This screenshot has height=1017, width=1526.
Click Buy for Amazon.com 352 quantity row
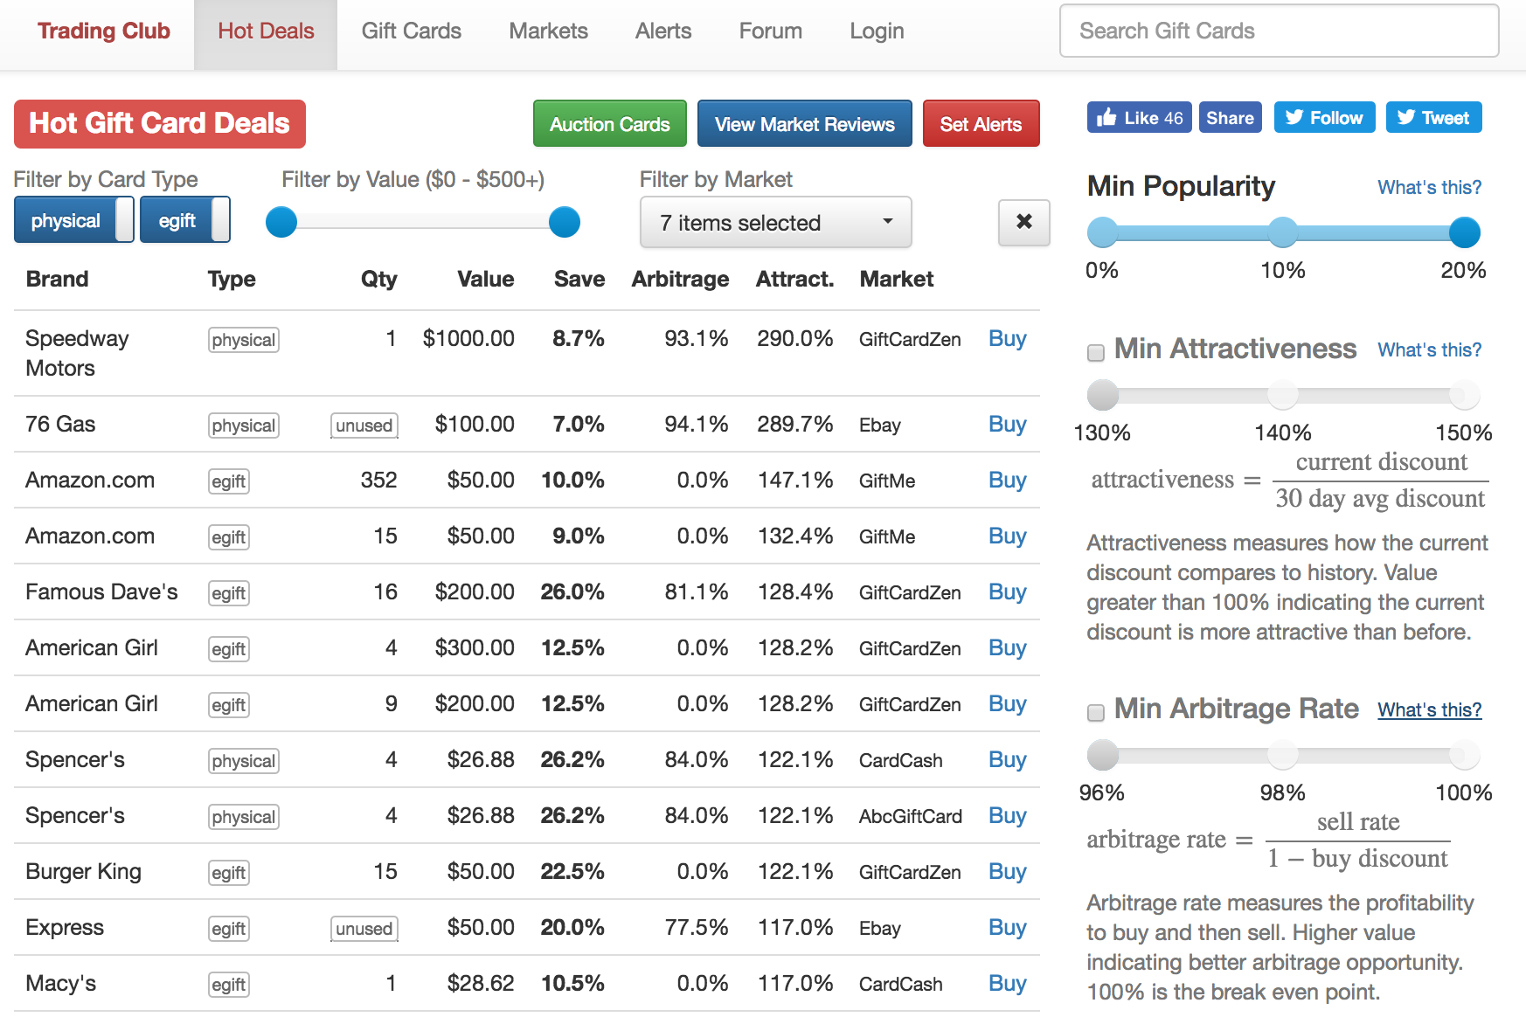1007,480
